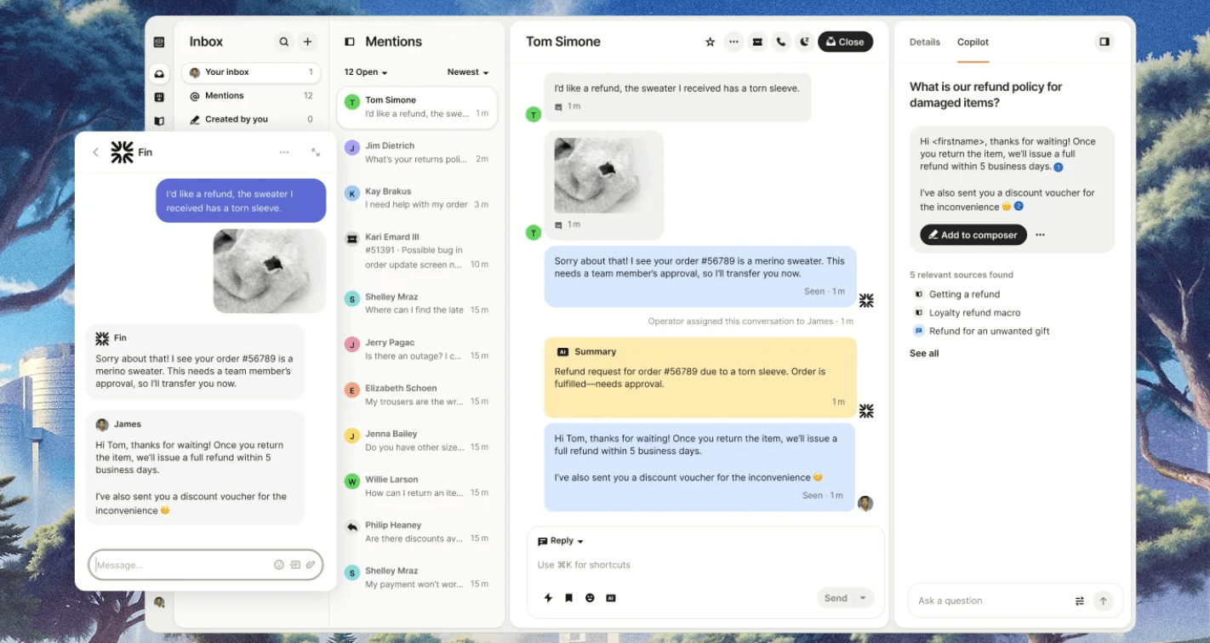Star the Tom Simone conversation
Image resolution: width=1210 pixels, height=643 pixels.
710,41
